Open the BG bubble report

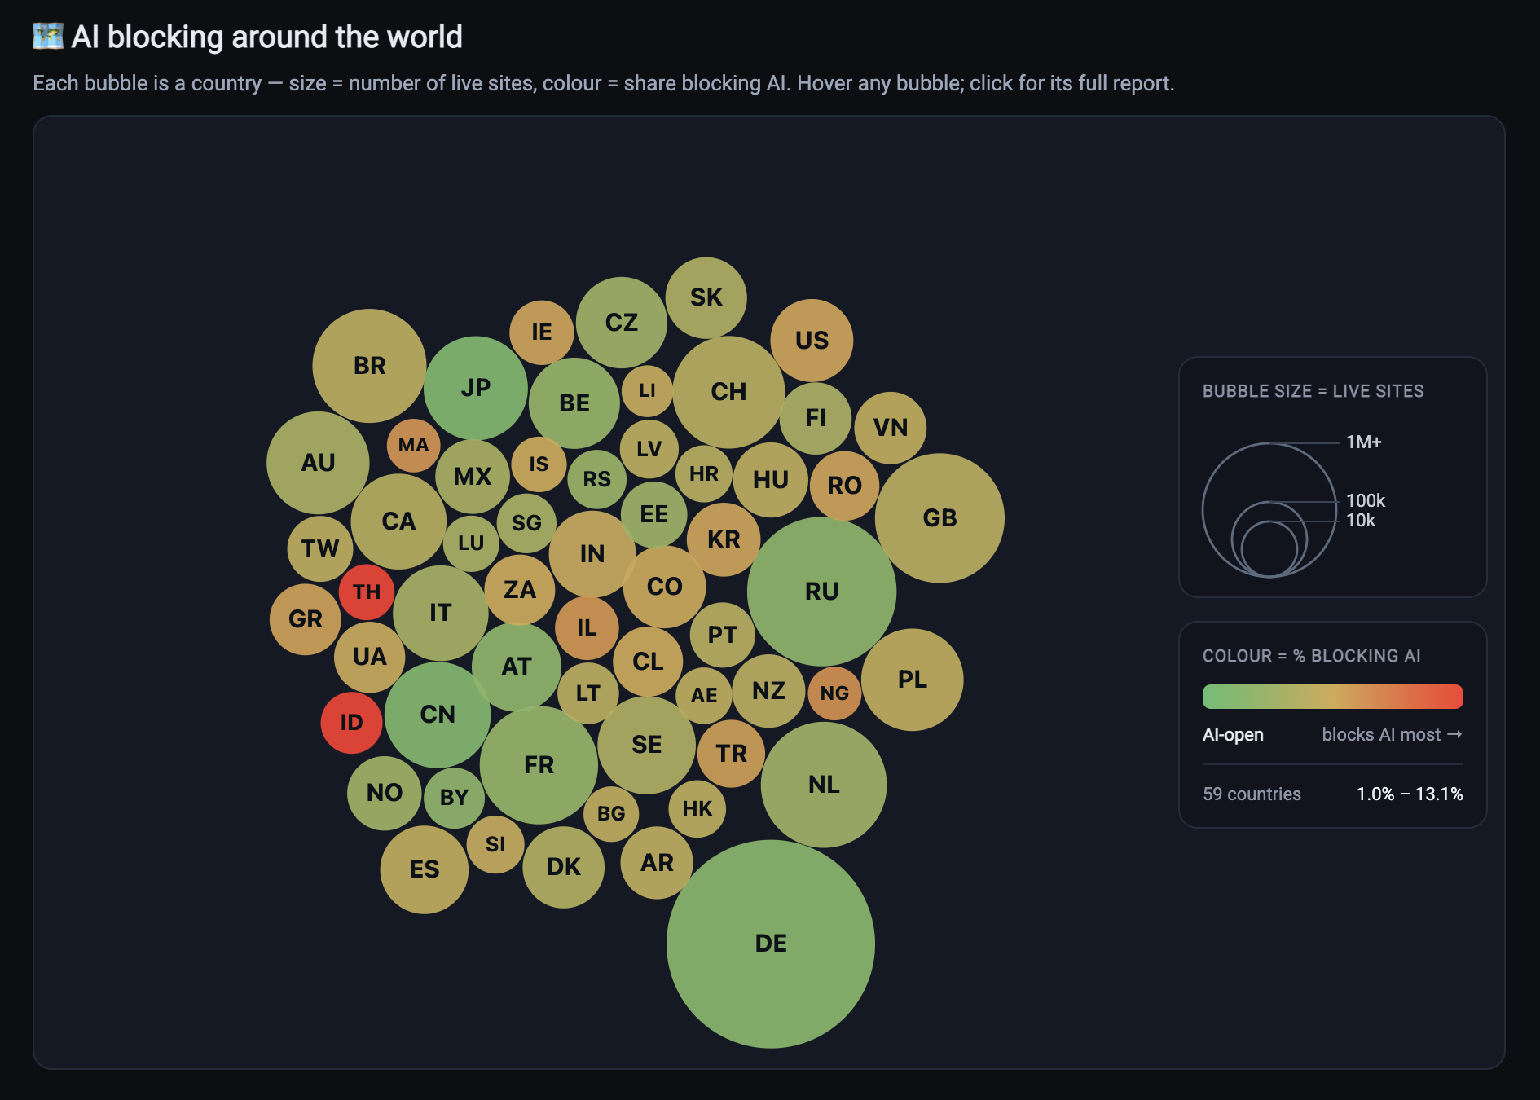611,814
